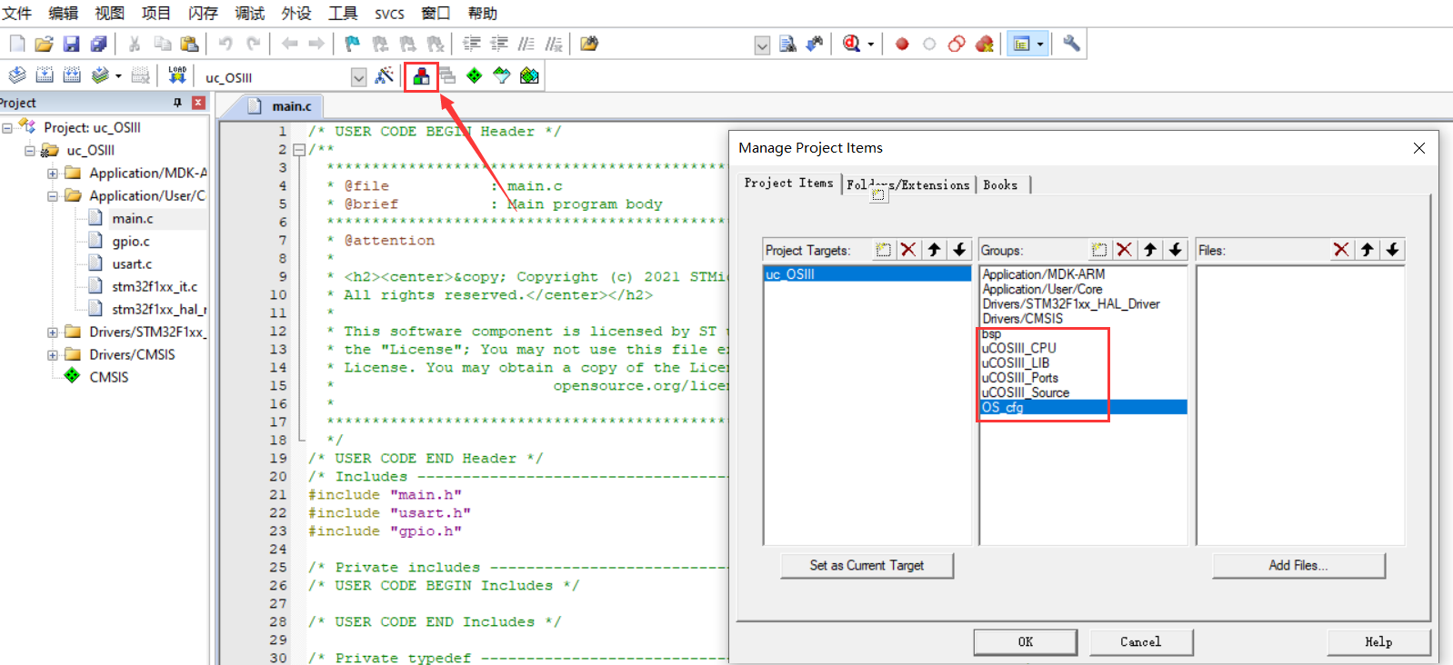Translate the current file with the build toolbar icon

[x=17, y=75]
